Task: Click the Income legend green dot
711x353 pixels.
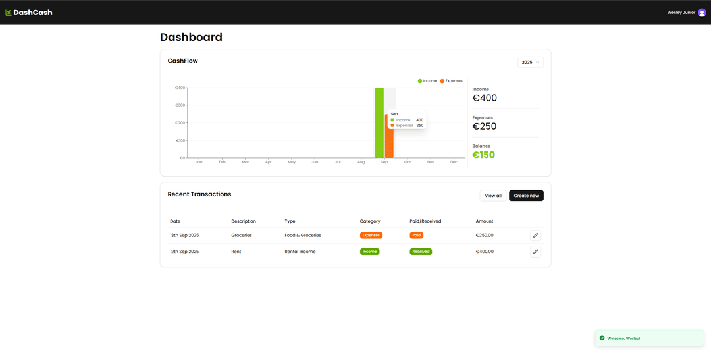Action: (x=420, y=81)
